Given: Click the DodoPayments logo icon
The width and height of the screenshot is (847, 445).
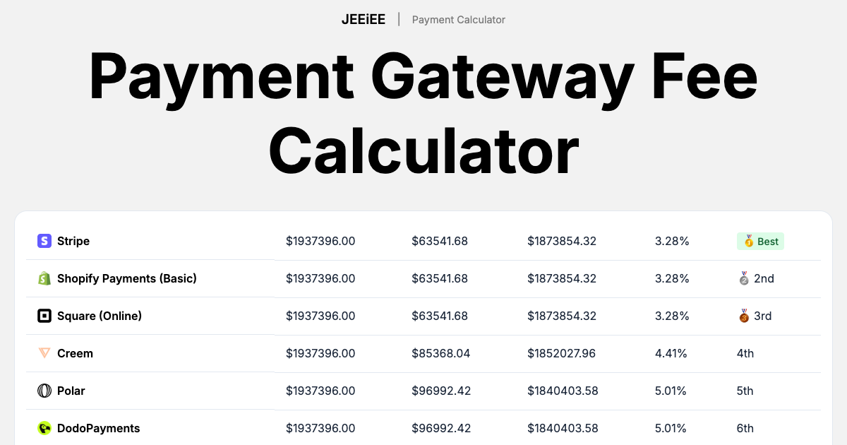Looking at the screenshot, I should tap(44, 428).
